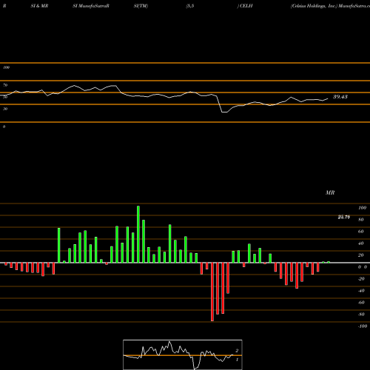Click the 80 label on MR axis

click(361, 220)
